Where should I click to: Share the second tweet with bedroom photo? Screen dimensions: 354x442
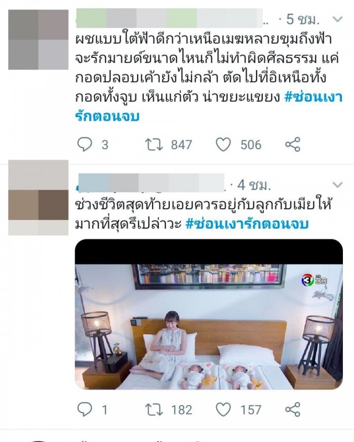click(x=293, y=409)
